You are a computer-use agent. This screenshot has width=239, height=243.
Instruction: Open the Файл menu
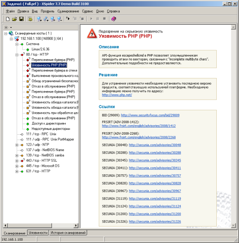pyautogui.click(x=10, y=11)
